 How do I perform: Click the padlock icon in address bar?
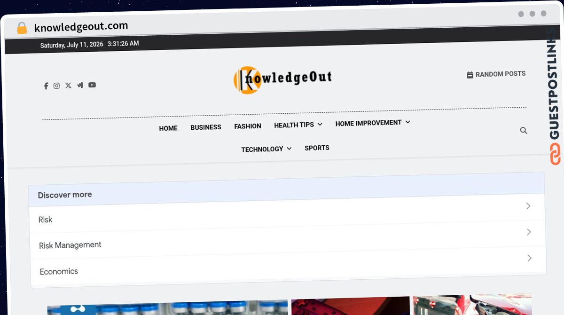click(x=22, y=28)
